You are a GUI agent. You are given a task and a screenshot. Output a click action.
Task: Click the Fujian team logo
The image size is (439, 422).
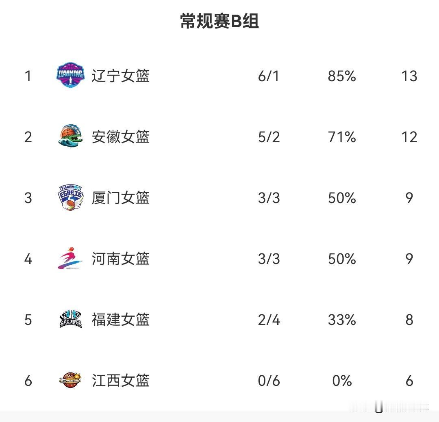click(x=70, y=319)
